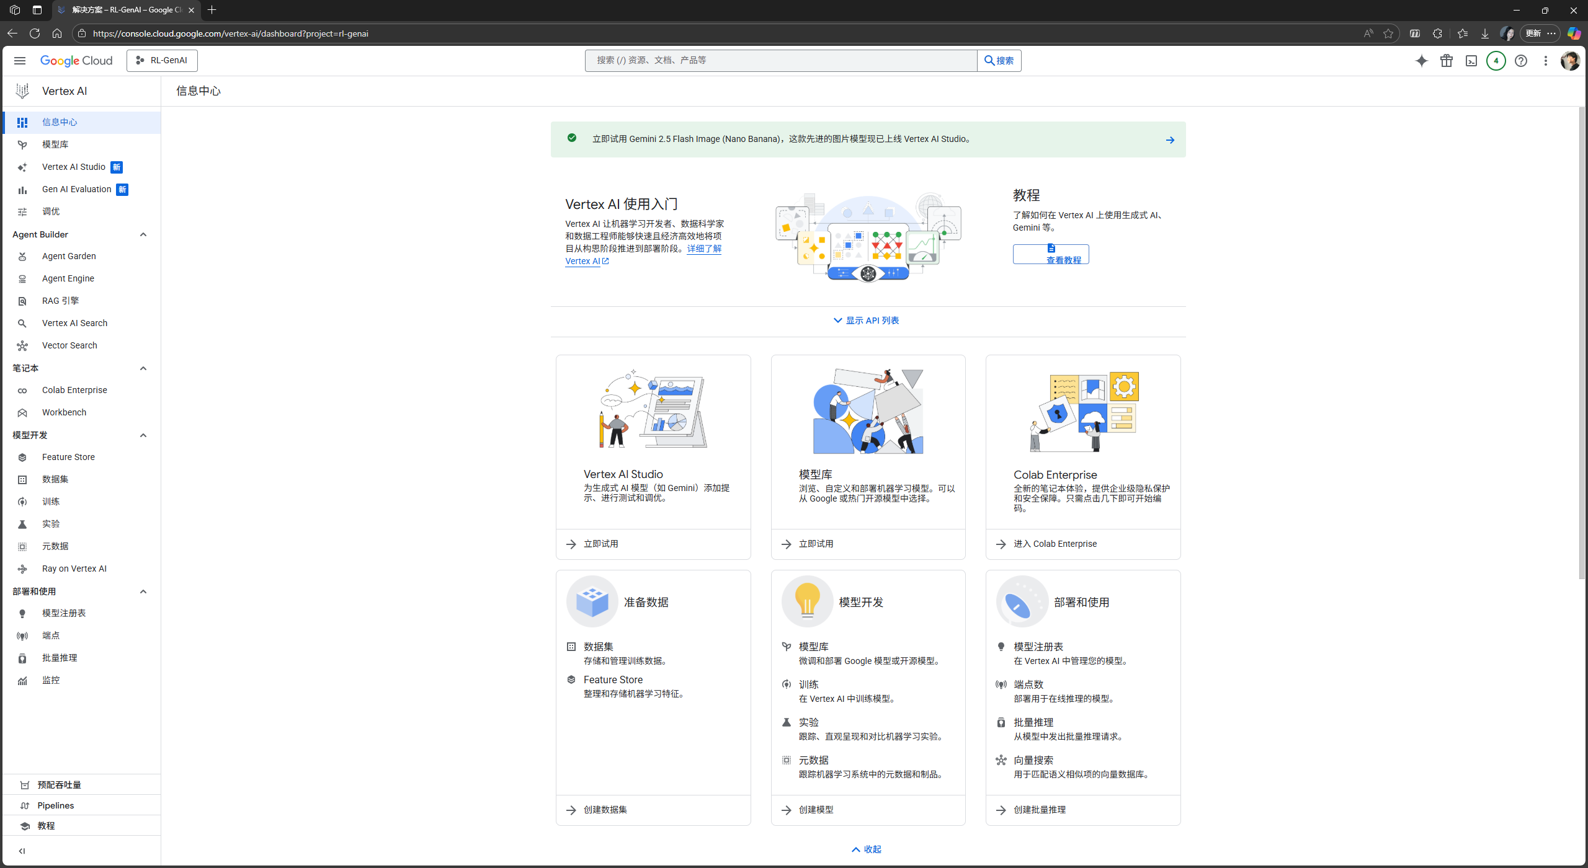Viewport: 1588px width, 868px height.
Task: Expand 显示 API 列表
Action: coord(867,321)
